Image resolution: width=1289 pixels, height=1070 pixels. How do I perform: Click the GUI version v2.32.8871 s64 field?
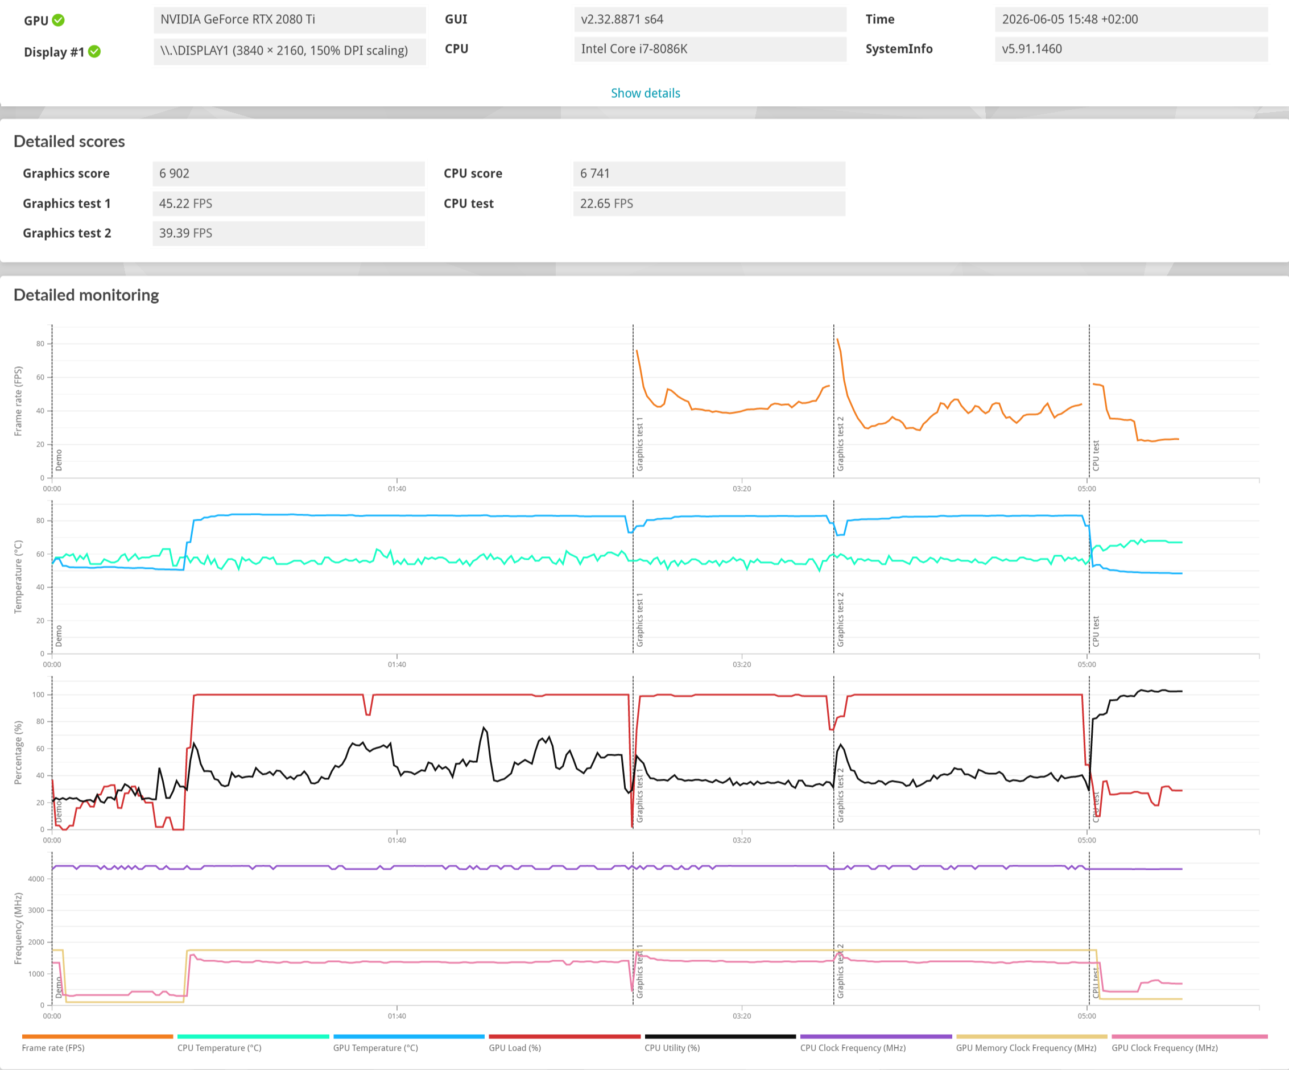point(710,20)
